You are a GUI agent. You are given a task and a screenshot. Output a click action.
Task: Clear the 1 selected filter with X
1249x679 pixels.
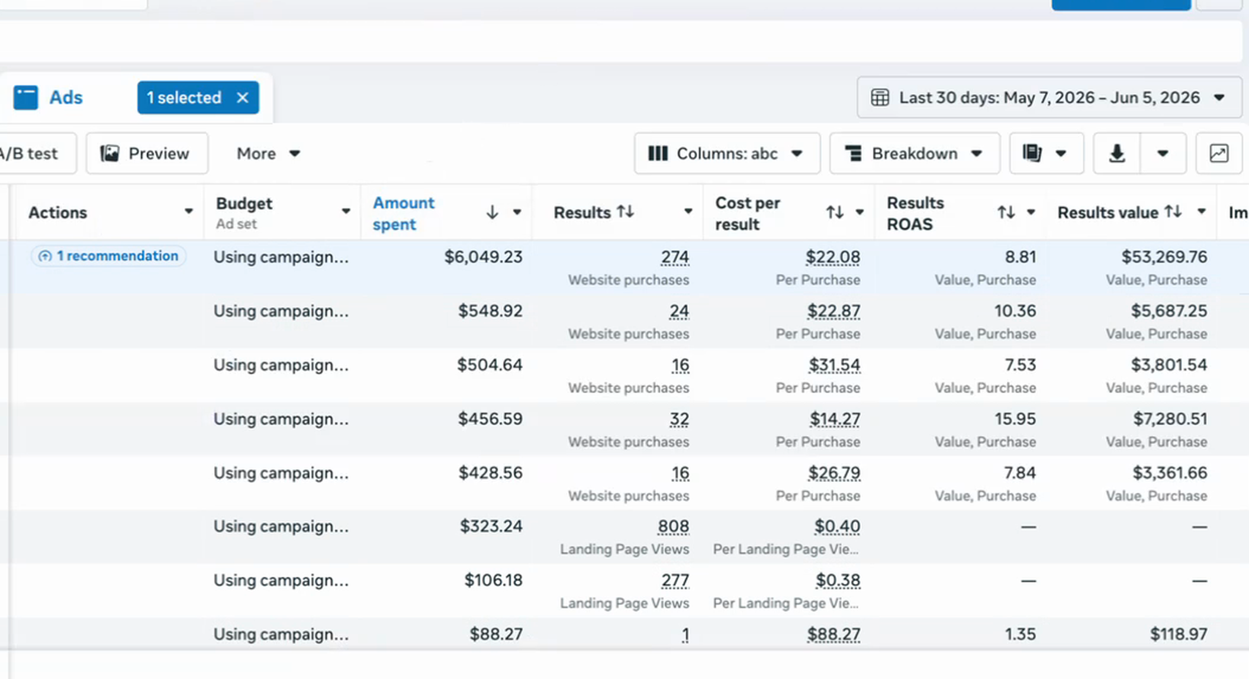click(x=242, y=98)
